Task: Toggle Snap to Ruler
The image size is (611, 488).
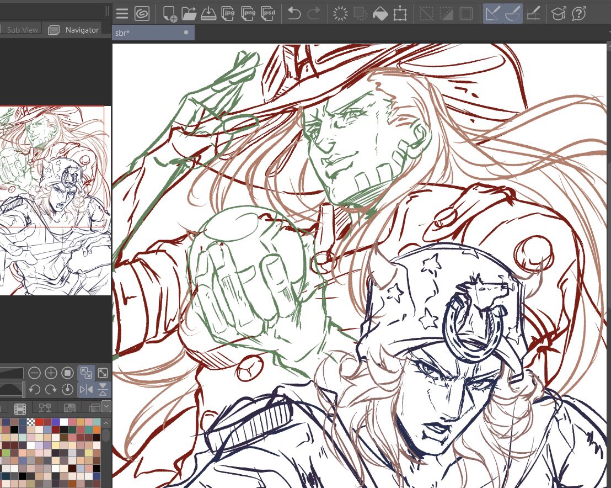Action: pos(493,14)
